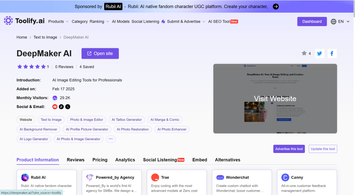This screenshot has width=355, height=195.
Task: Select the AI Background Remover tag
Action: click(38, 129)
